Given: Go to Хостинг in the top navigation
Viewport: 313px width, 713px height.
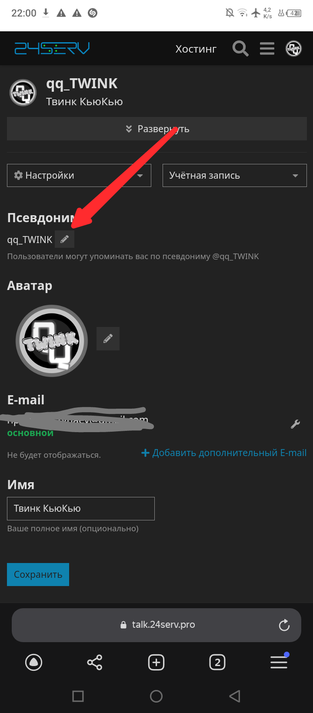Looking at the screenshot, I should (x=196, y=49).
